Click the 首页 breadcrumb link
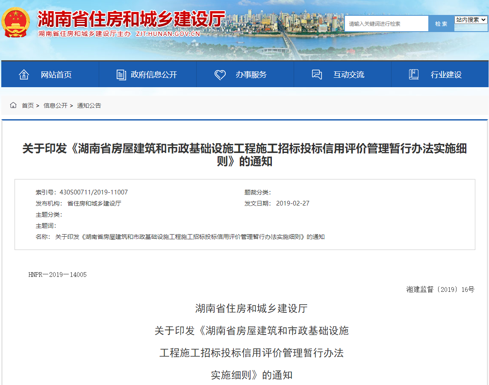 (29, 106)
